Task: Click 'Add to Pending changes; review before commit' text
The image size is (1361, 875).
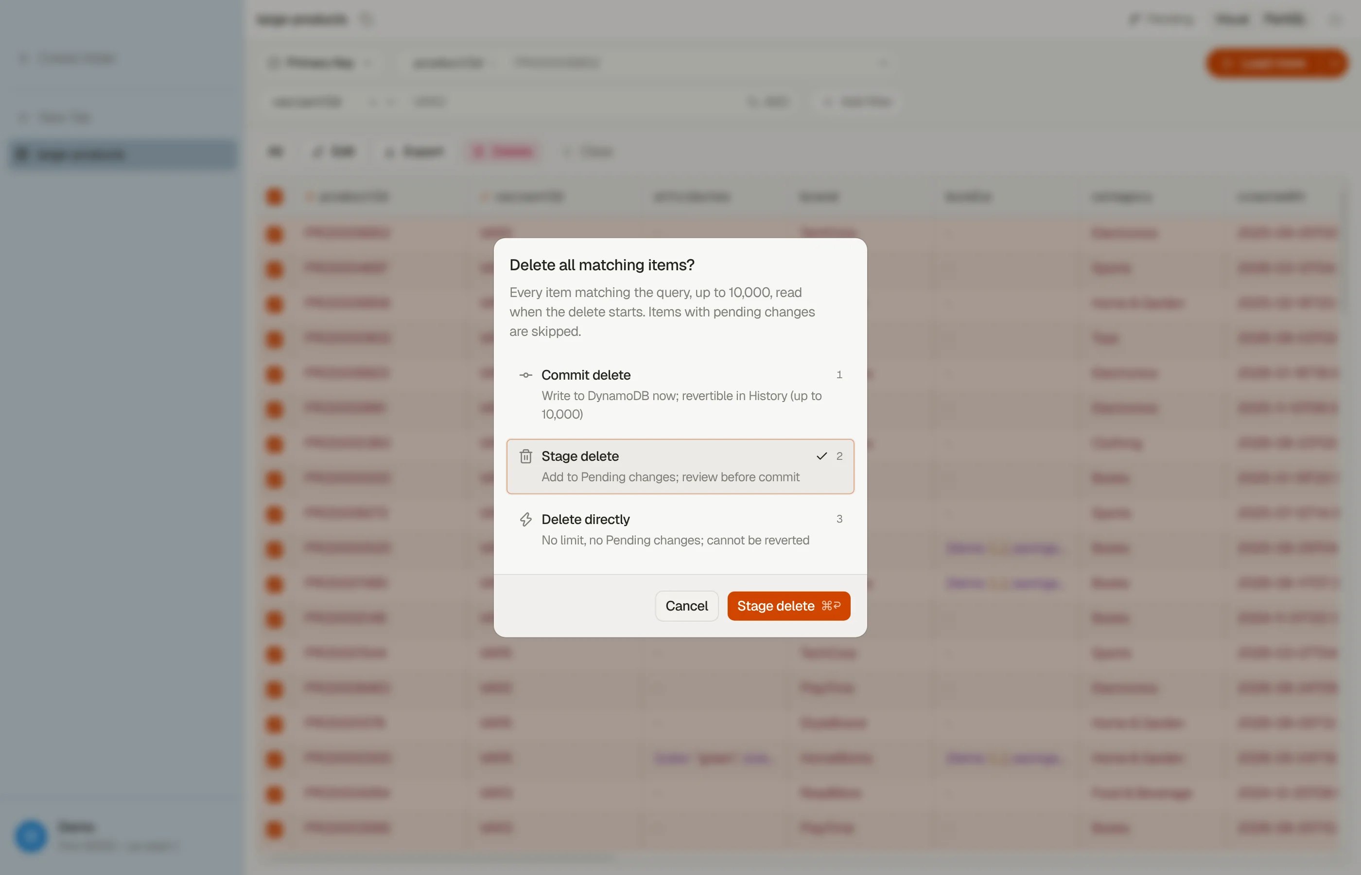Action: click(x=670, y=477)
